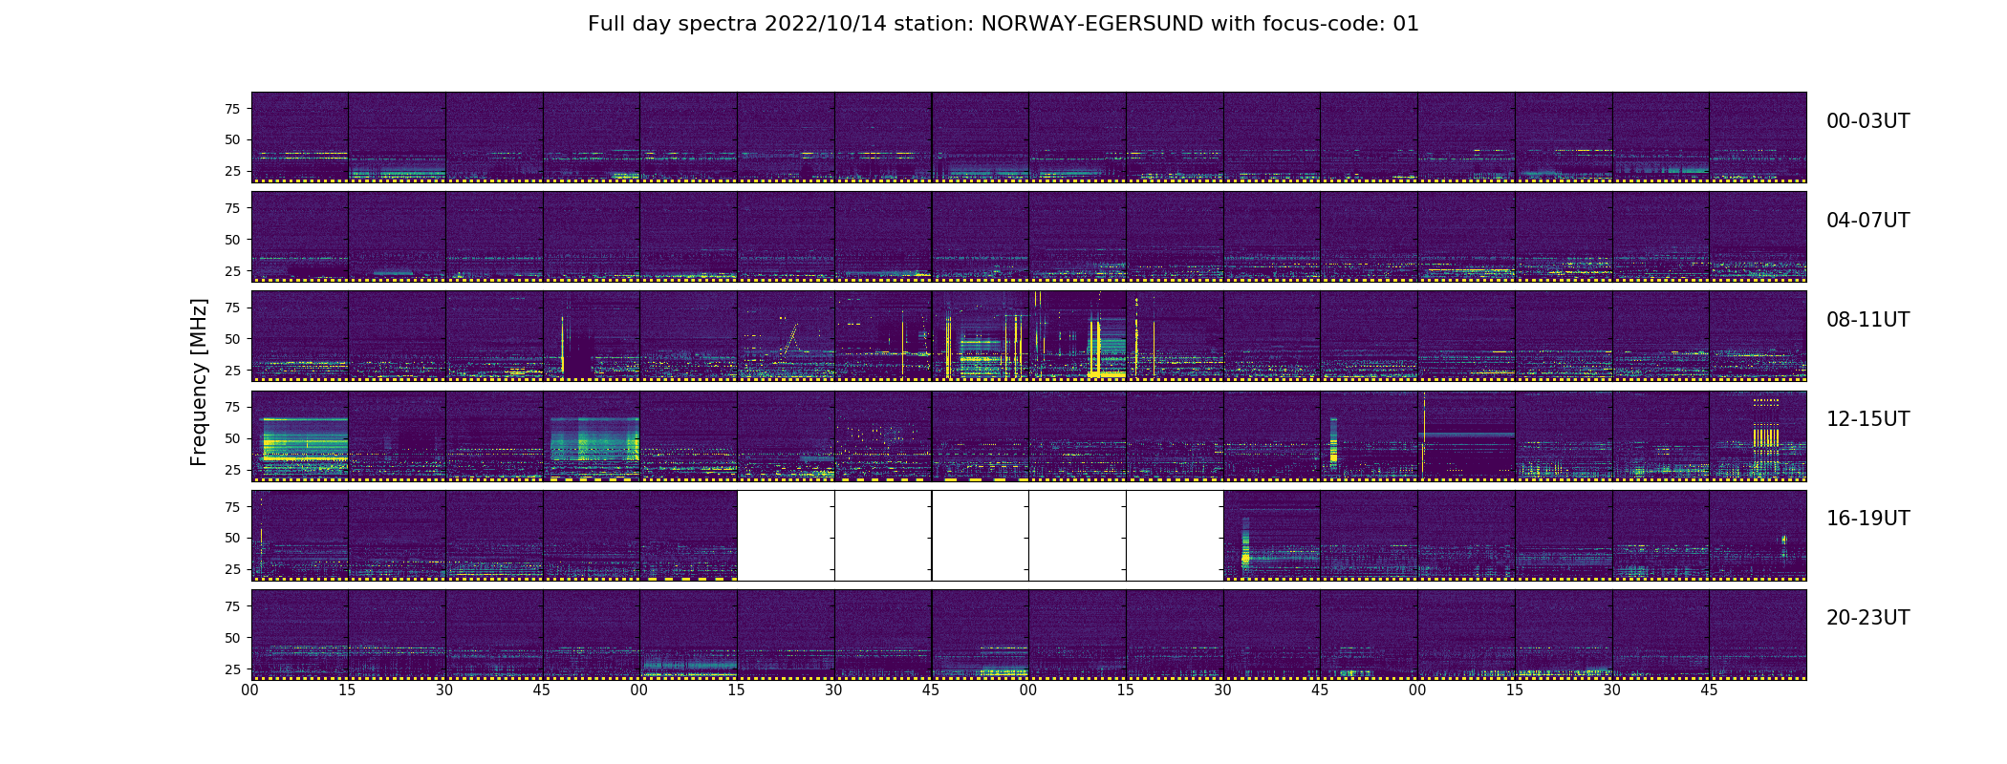Click the 50 tick of the 12-15UT row
2007x764 pixels.
tap(232, 438)
